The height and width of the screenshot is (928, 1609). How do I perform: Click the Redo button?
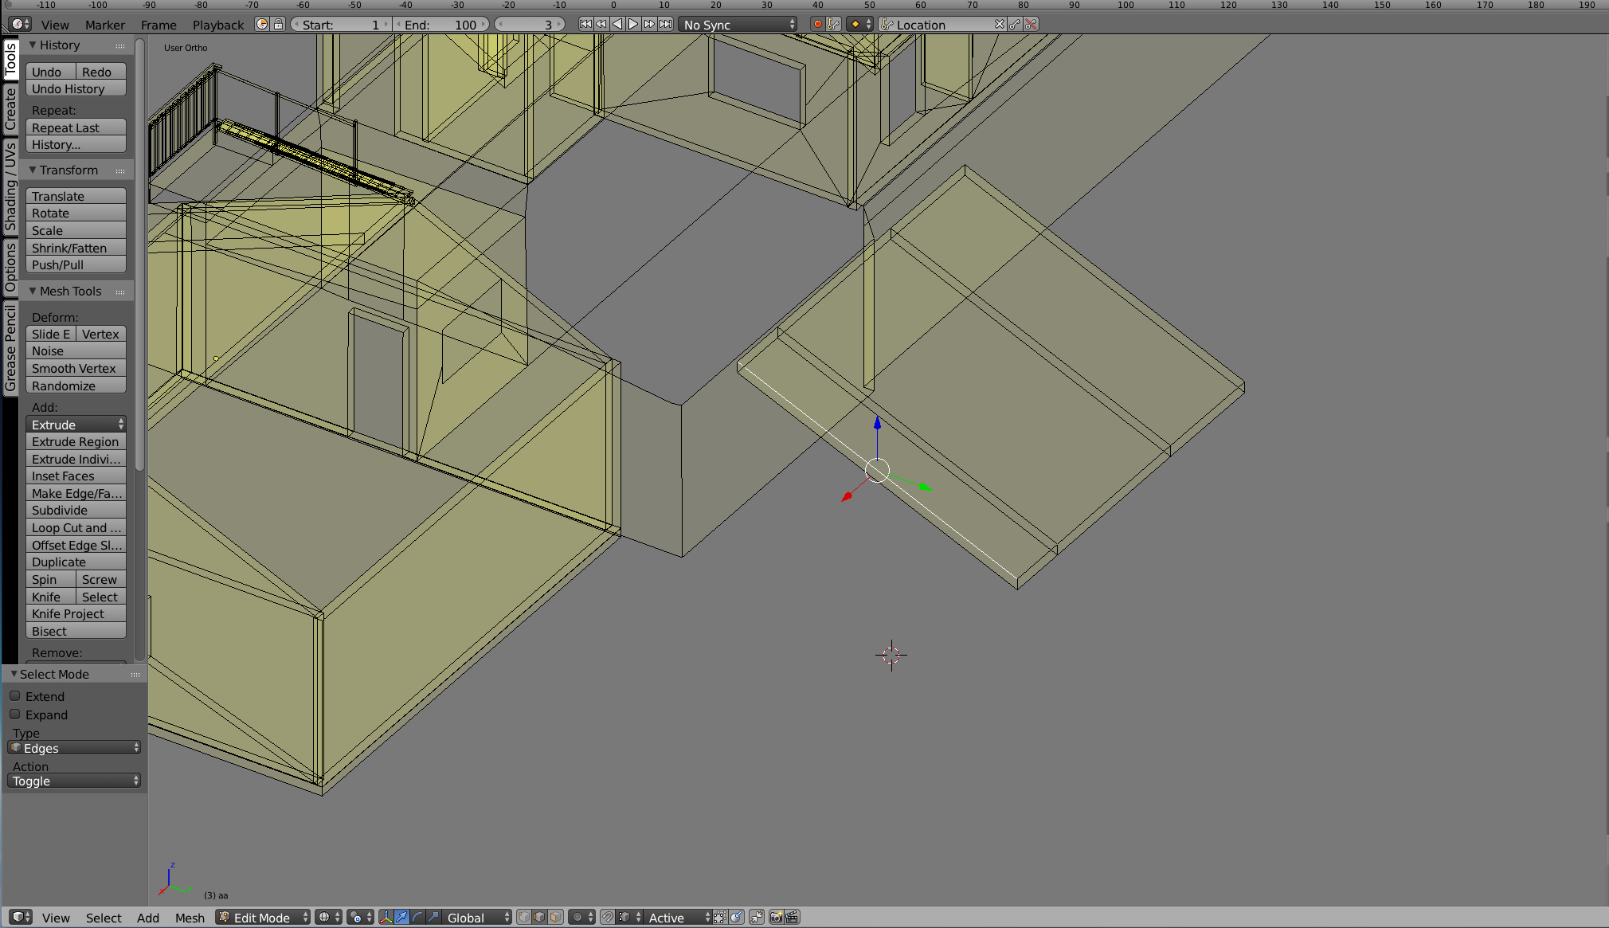click(98, 71)
